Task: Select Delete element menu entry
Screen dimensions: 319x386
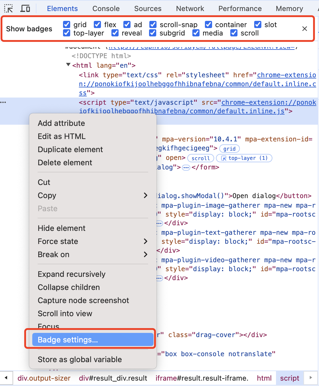Action: [93, 163]
